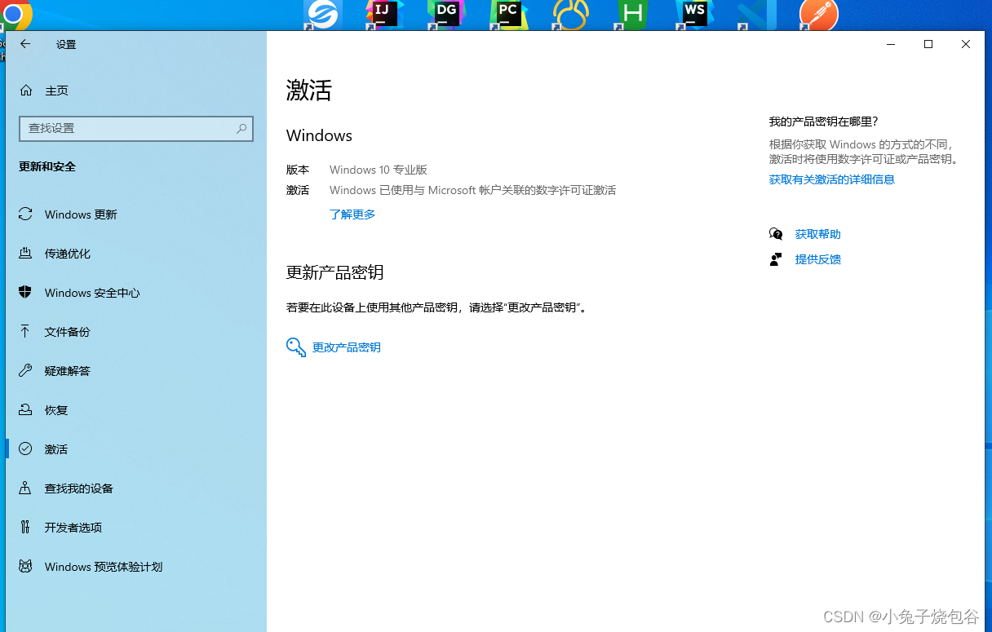Select 激活 activation in the sidebar
The height and width of the screenshot is (632, 992).
point(135,449)
